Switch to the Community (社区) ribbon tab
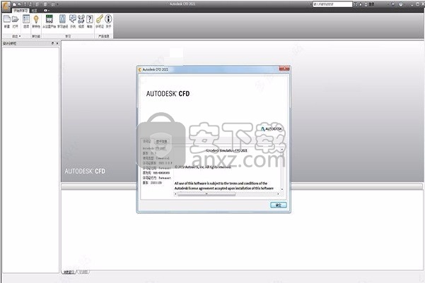 [34, 11]
